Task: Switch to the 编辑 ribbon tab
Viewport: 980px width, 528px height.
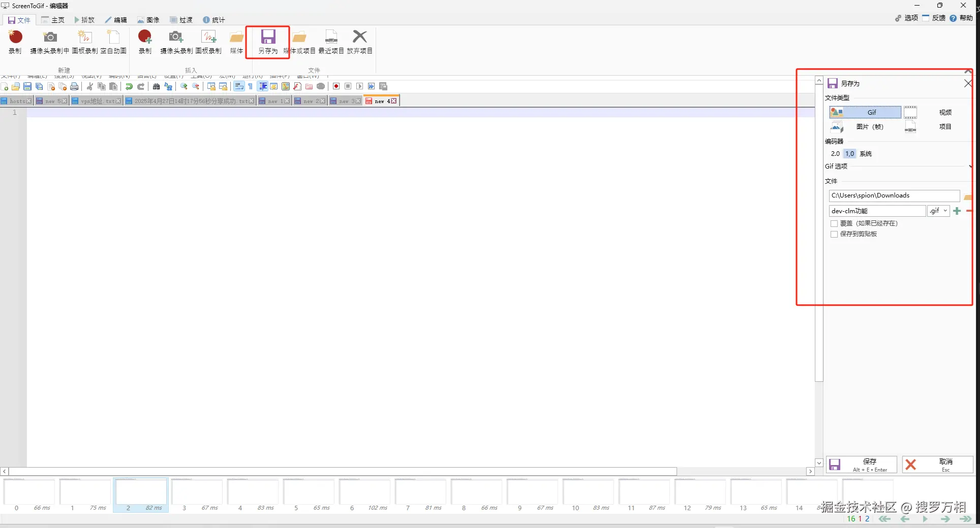Action: point(116,20)
